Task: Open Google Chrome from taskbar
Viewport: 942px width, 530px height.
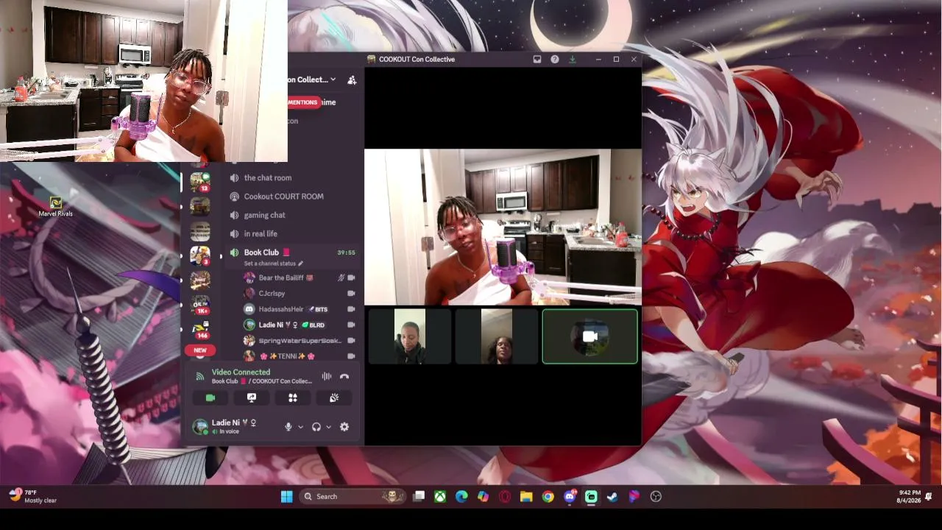Action: pos(548,497)
